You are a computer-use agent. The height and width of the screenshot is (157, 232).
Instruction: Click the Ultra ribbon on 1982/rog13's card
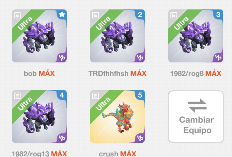[x=25, y=104]
